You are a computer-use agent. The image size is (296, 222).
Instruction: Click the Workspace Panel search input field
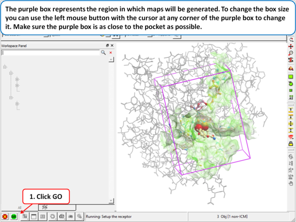[51, 53]
